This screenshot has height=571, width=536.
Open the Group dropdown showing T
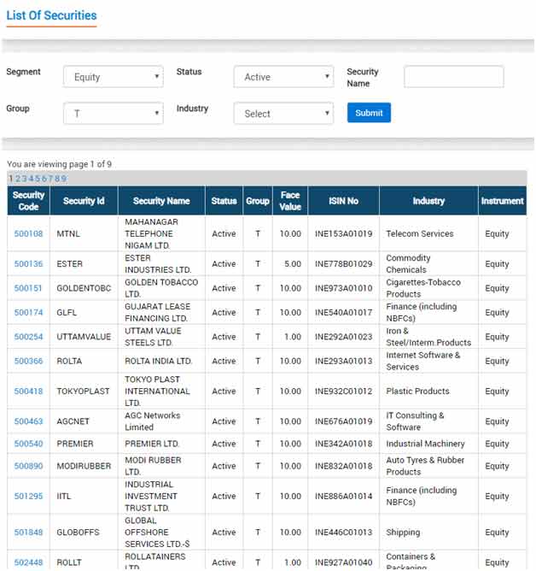coord(113,113)
